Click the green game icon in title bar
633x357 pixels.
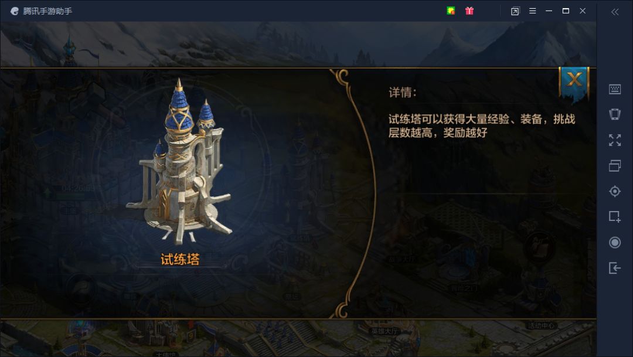[x=451, y=11]
